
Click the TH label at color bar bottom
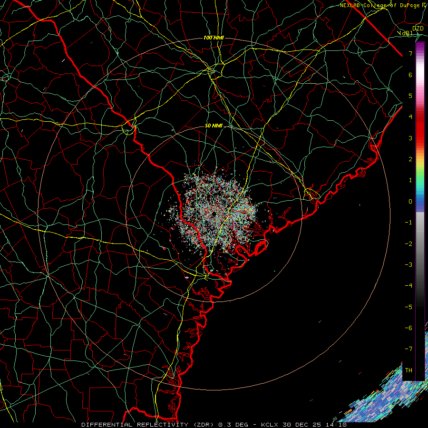click(409, 370)
